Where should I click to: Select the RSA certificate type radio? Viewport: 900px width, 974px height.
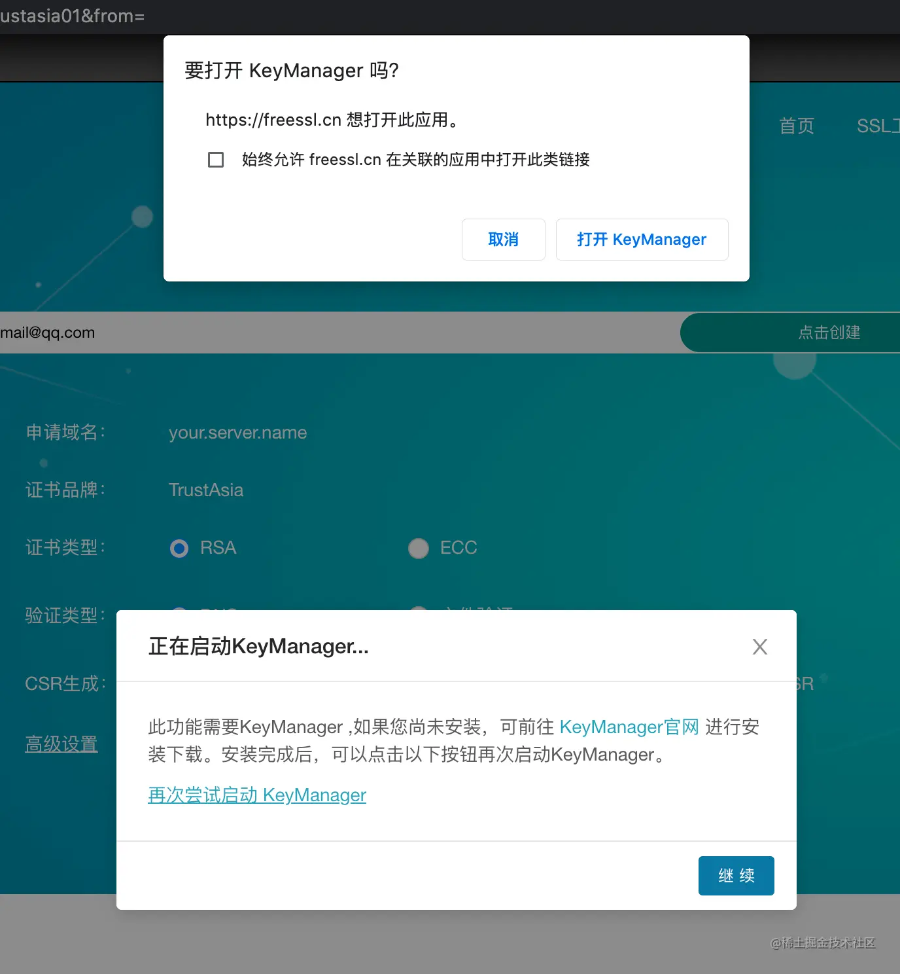[x=179, y=548]
